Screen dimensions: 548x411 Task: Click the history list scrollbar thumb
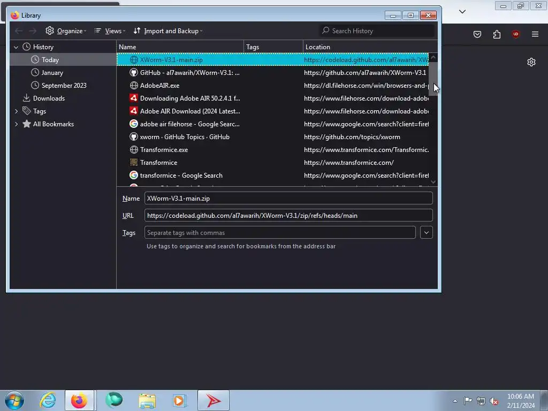pyautogui.click(x=433, y=78)
